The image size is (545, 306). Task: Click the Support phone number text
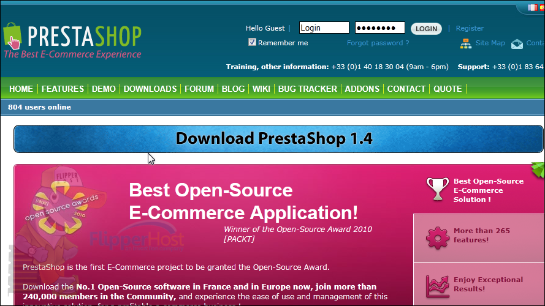coord(500,67)
